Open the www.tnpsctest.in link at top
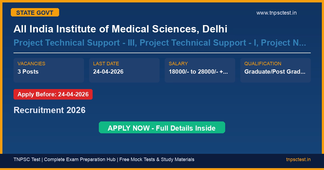 [x=276, y=13]
